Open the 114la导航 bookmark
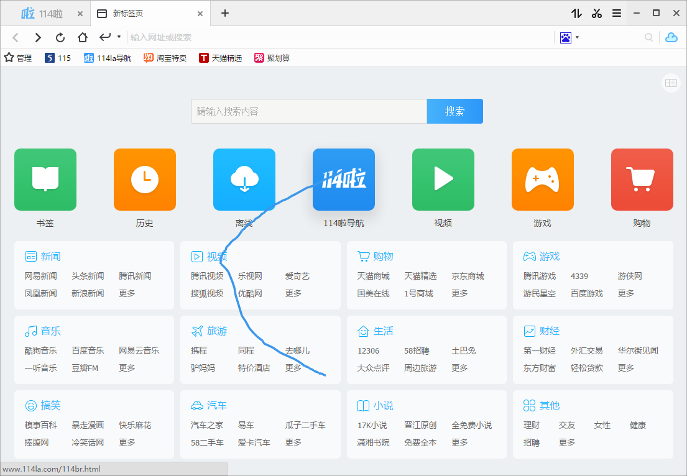The width and height of the screenshot is (687, 476). (x=108, y=58)
